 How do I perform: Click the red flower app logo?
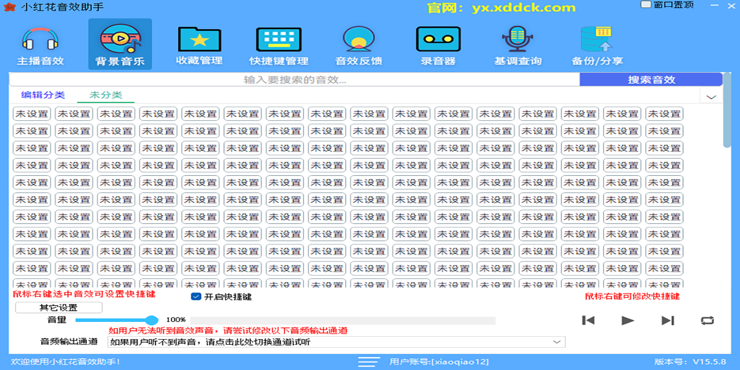(x=10, y=7)
